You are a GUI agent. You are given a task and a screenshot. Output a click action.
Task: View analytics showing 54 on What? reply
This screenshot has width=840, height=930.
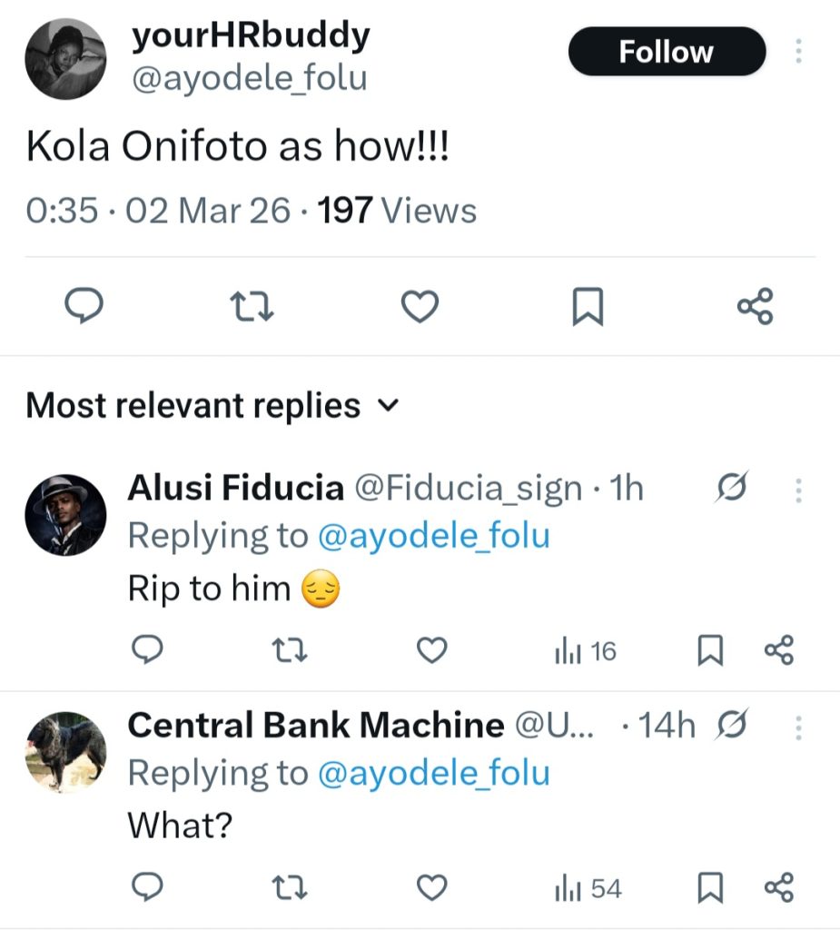(588, 888)
